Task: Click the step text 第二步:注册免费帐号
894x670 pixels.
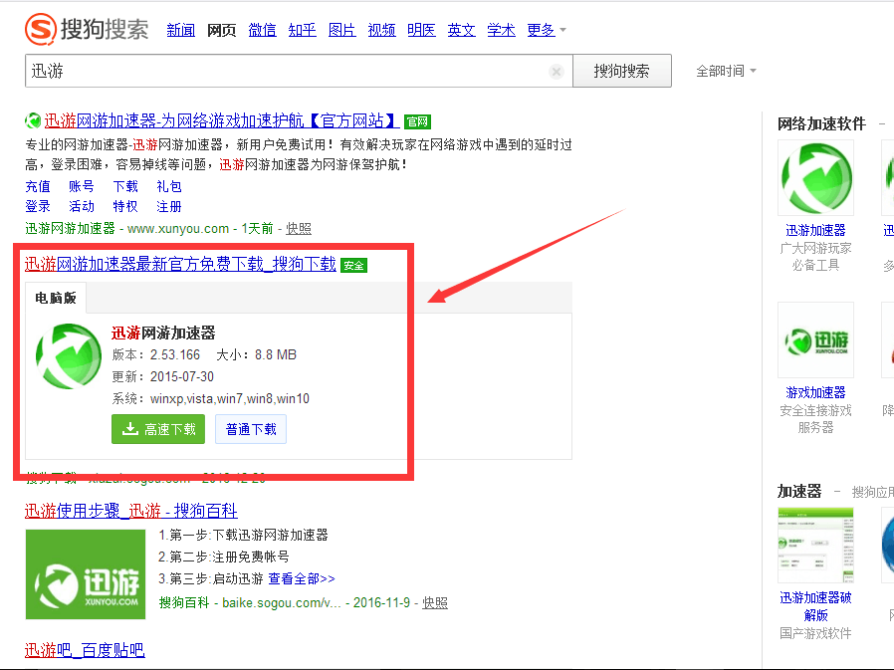Action: pos(229,557)
